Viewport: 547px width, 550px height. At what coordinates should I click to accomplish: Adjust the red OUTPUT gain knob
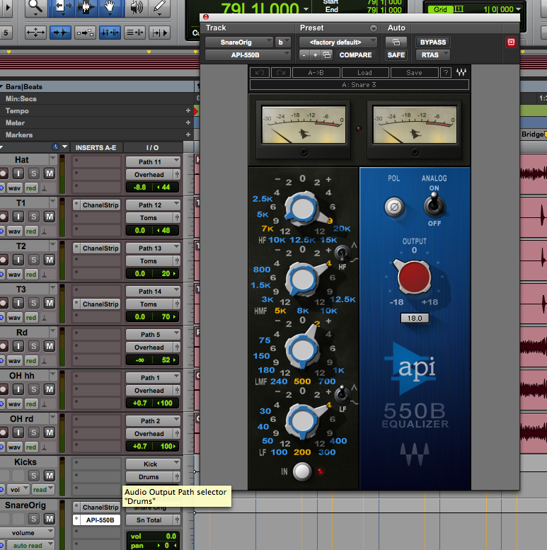pos(414,277)
